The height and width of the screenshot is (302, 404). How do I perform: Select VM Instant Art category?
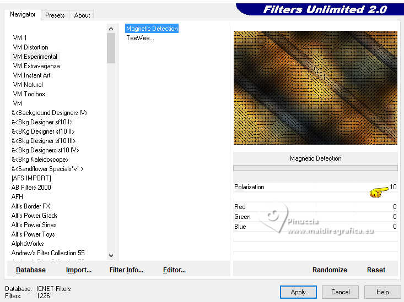pyautogui.click(x=31, y=75)
